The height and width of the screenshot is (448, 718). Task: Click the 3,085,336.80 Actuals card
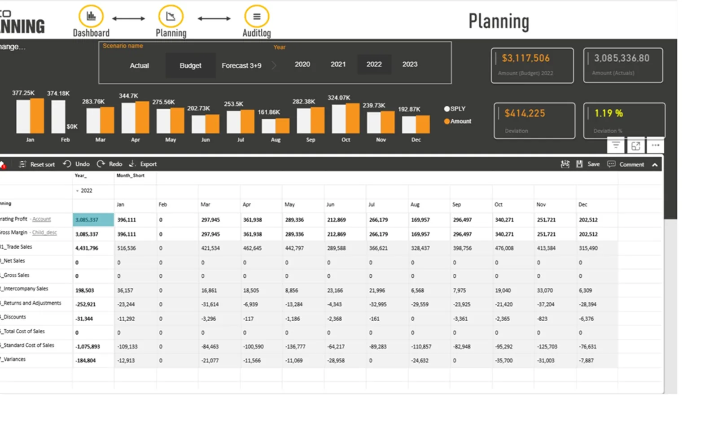[x=623, y=65]
